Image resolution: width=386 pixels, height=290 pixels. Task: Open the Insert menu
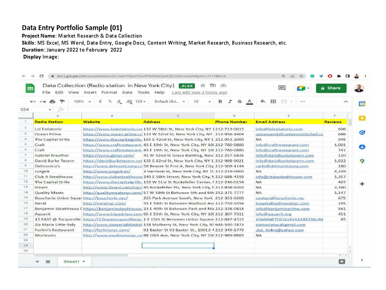pos(90,92)
